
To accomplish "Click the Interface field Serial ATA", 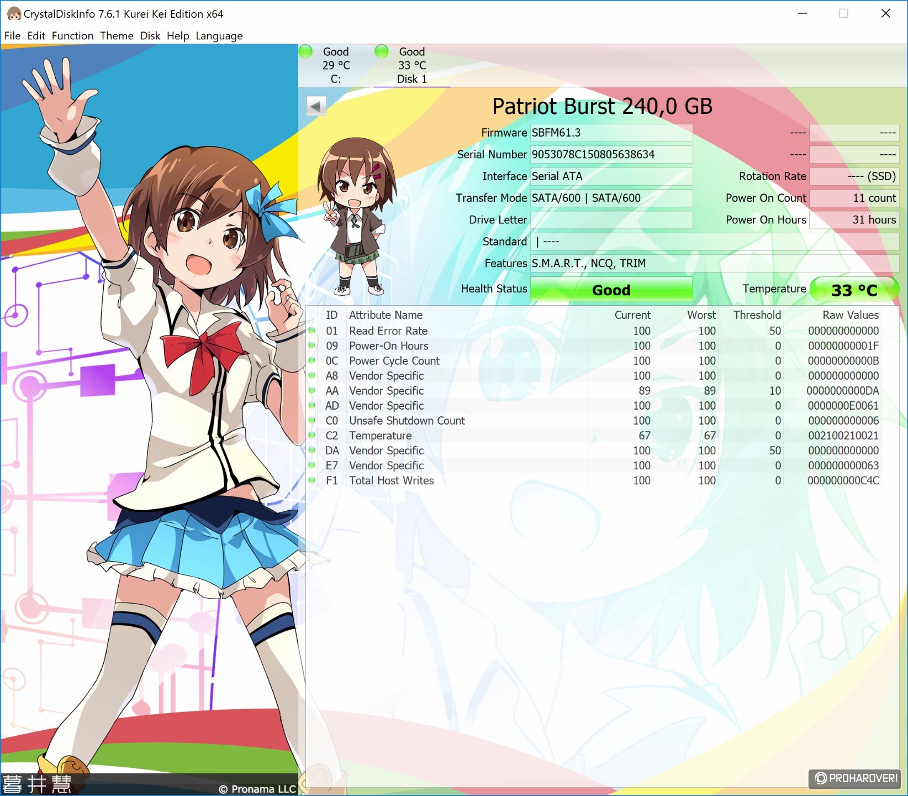I will pos(611,176).
